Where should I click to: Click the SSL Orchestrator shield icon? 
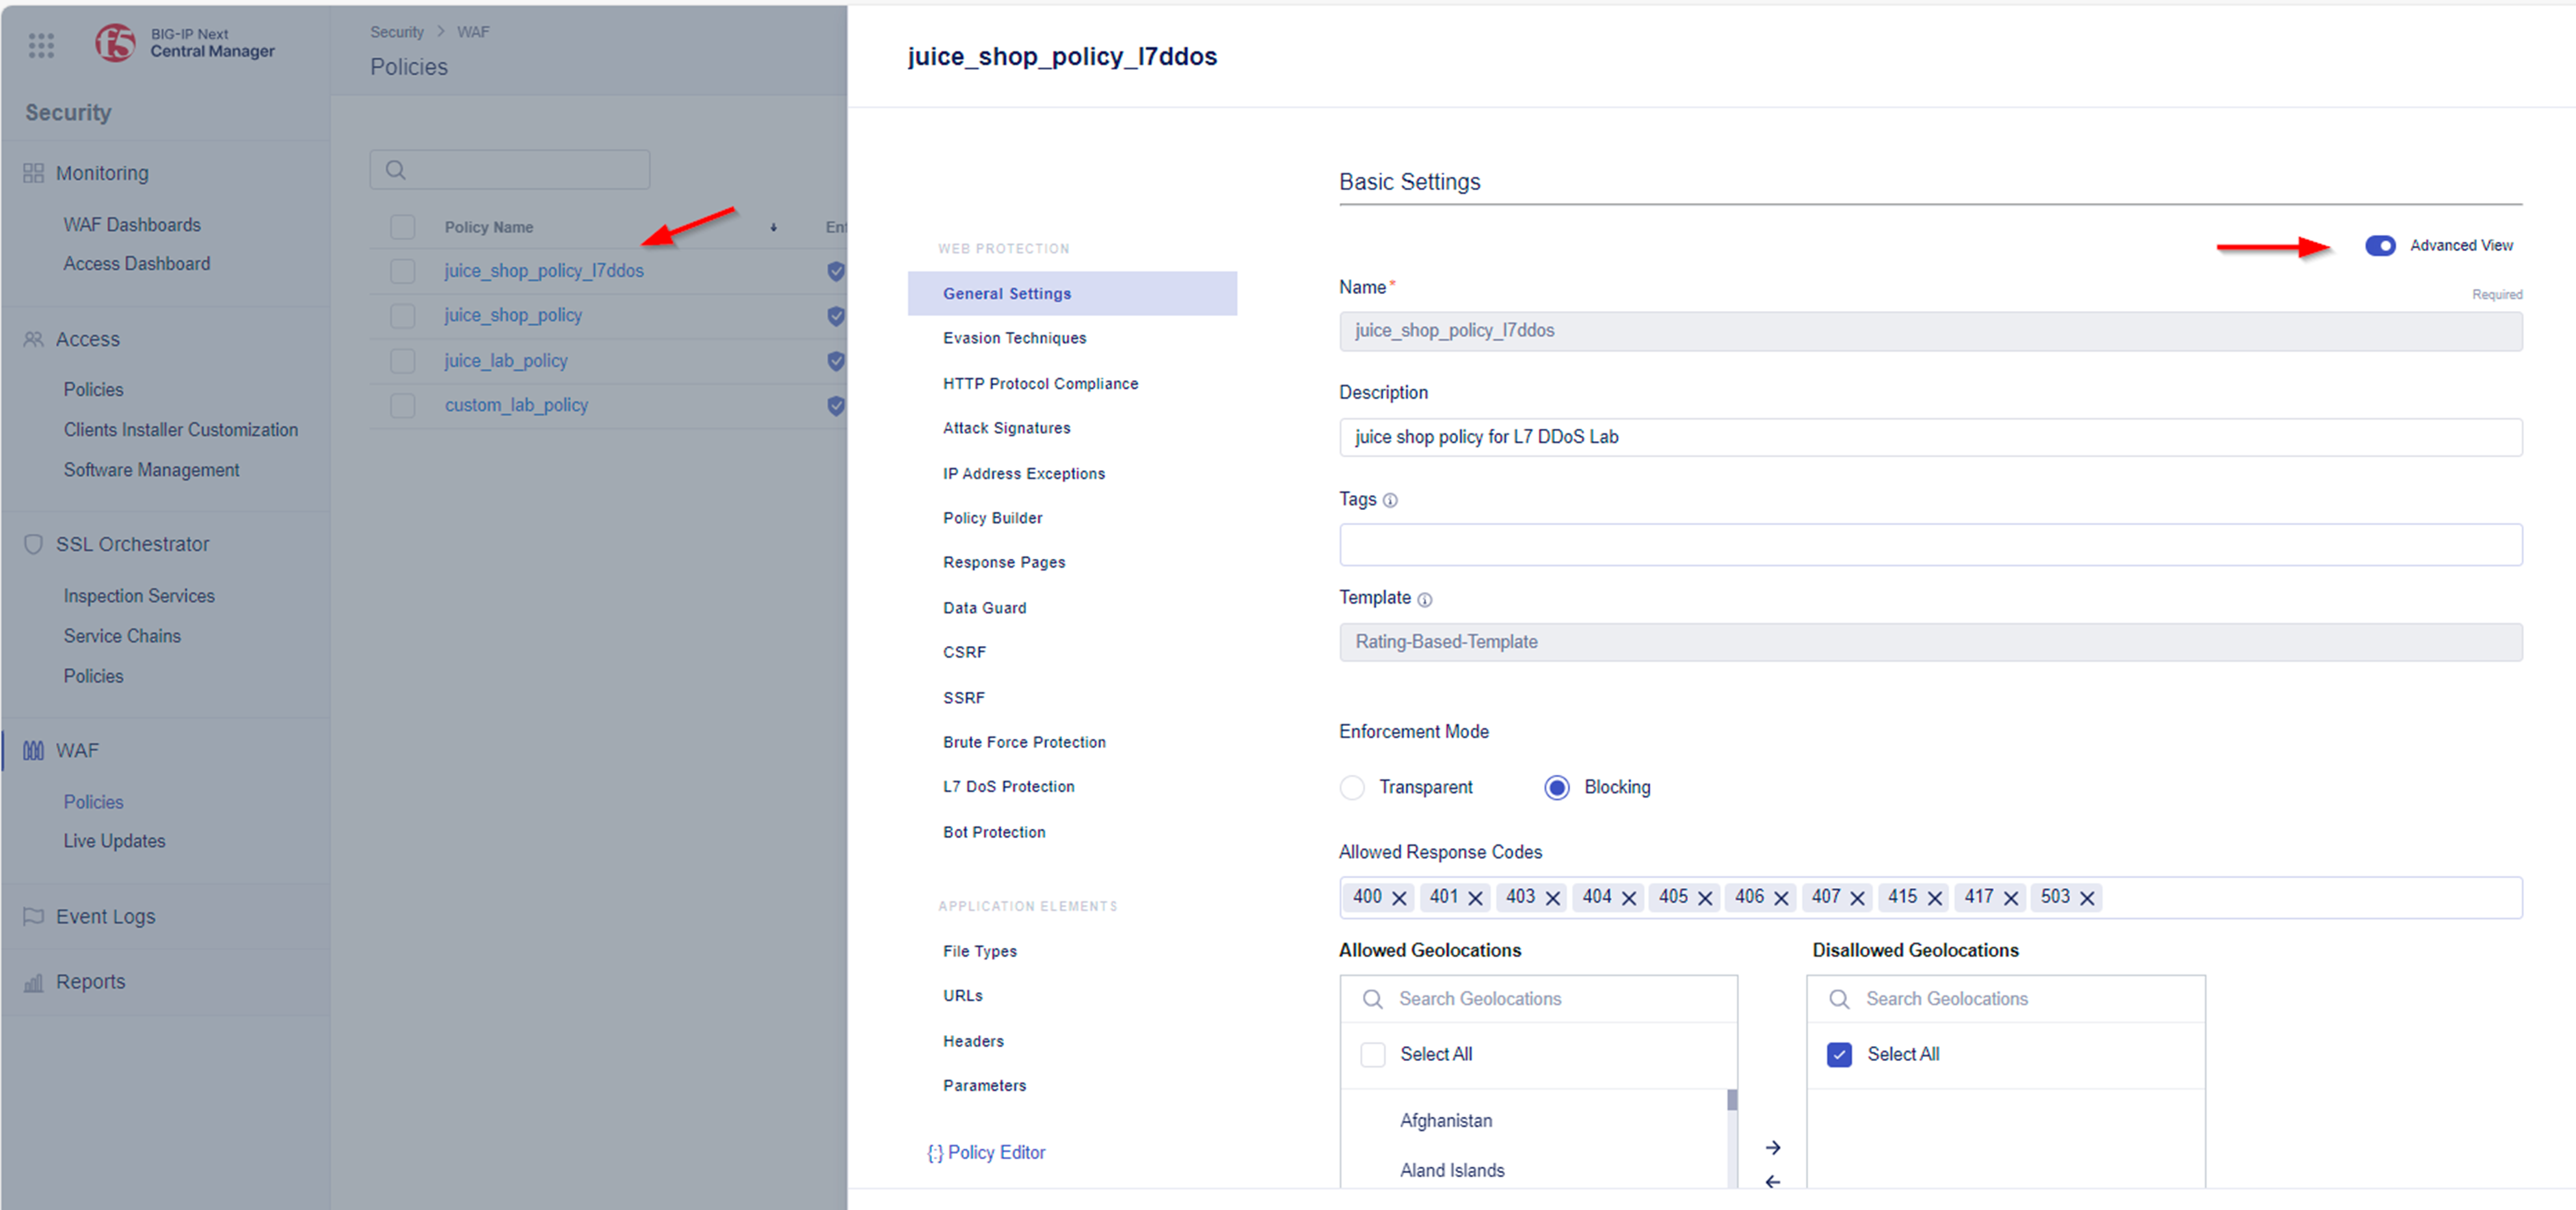[33, 544]
